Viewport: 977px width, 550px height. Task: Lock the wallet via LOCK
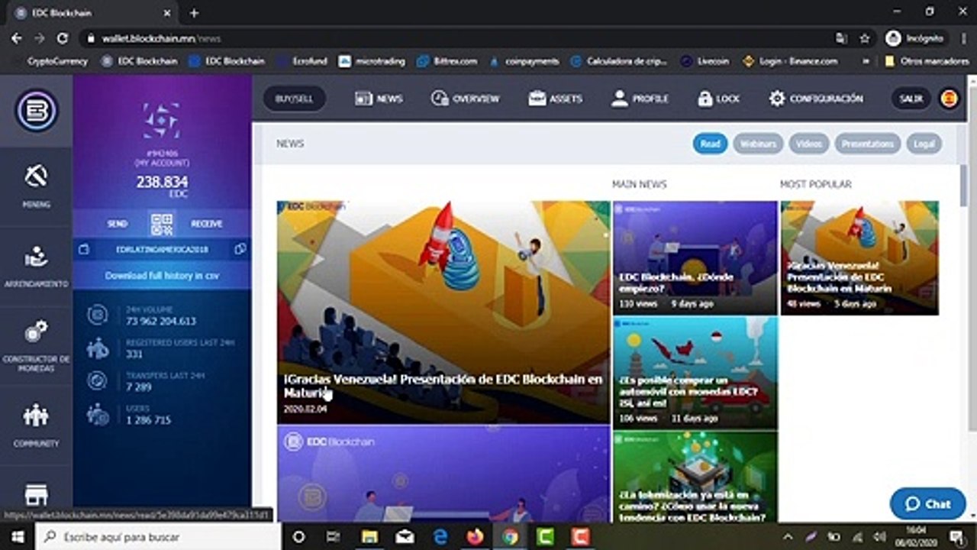718,99
